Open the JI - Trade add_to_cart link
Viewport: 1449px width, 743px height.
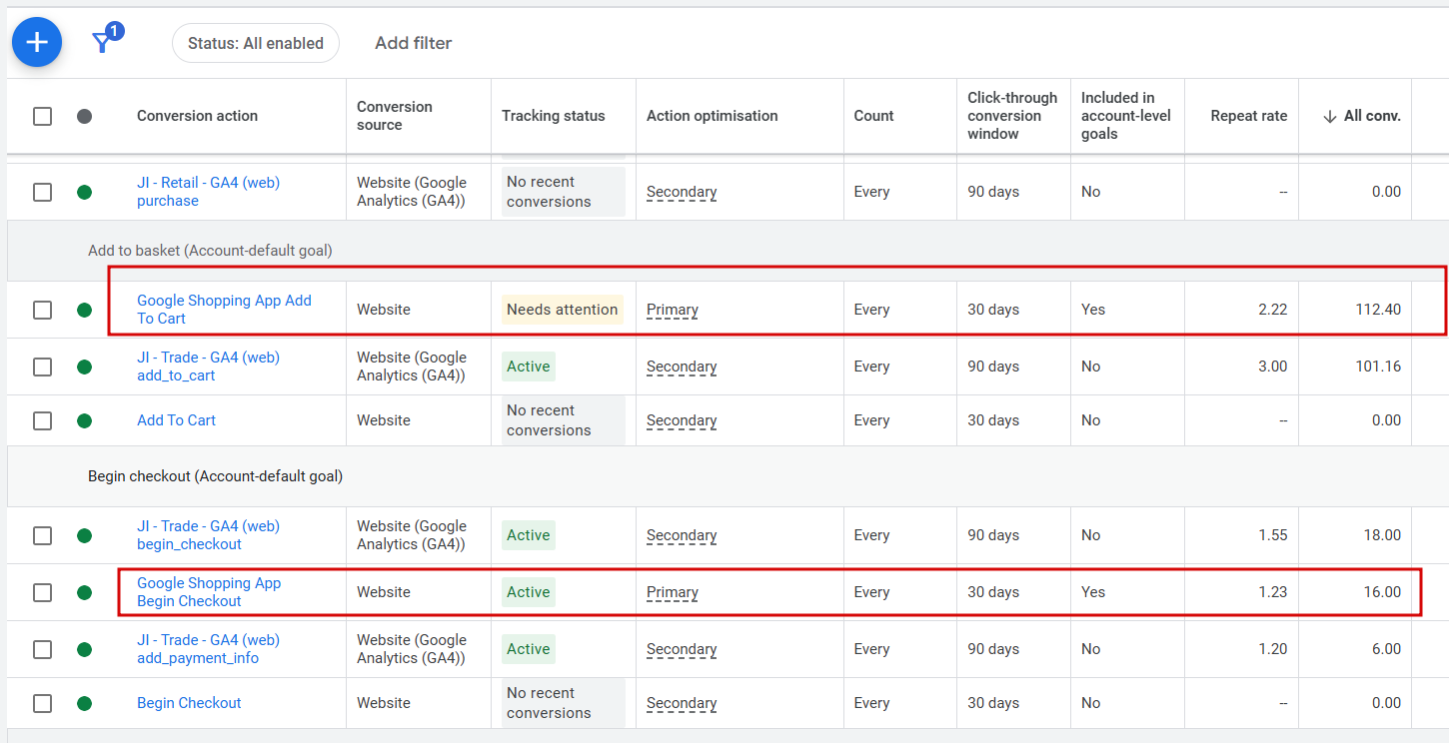click(x=208, y=367)
